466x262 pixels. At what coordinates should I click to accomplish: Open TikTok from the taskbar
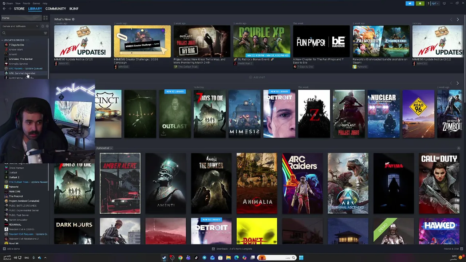196,258
